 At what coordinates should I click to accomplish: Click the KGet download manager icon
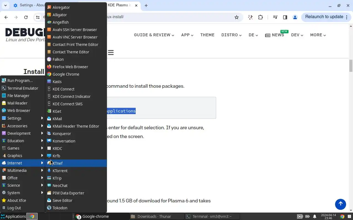[x=49, y=111]
